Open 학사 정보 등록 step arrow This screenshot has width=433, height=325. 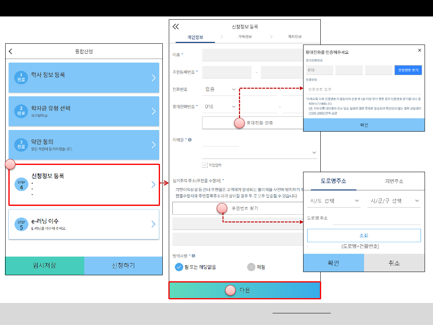[x=153, y=78]
